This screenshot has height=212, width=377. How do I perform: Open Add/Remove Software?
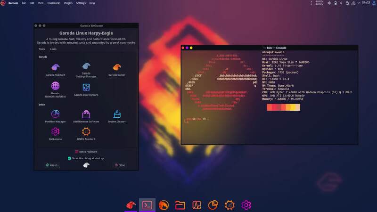[x=86, y=116]
